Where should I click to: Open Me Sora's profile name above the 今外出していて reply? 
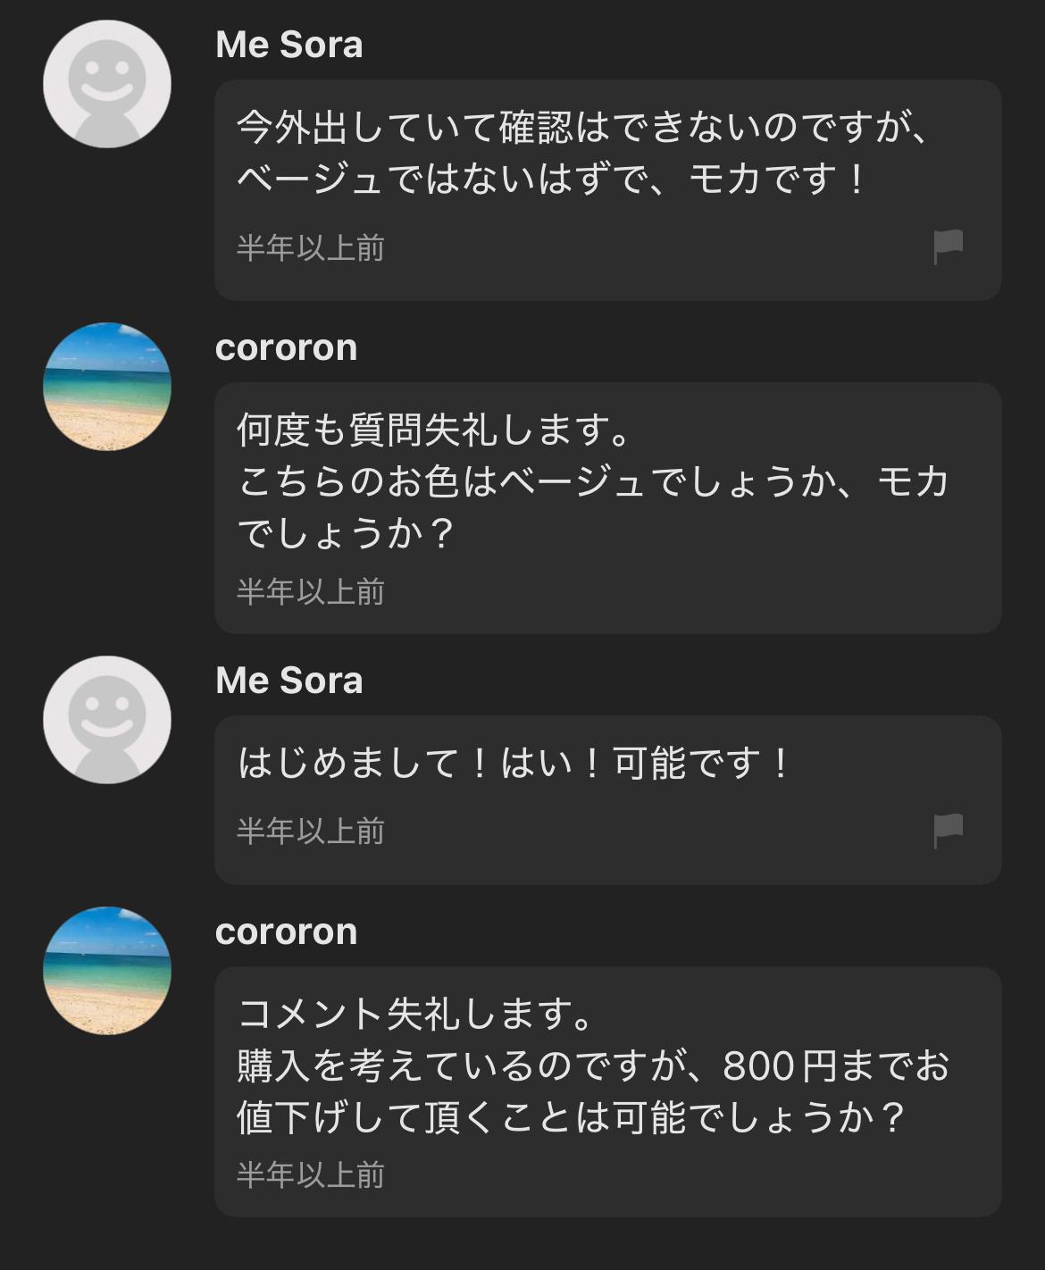(x=289, y=45)
